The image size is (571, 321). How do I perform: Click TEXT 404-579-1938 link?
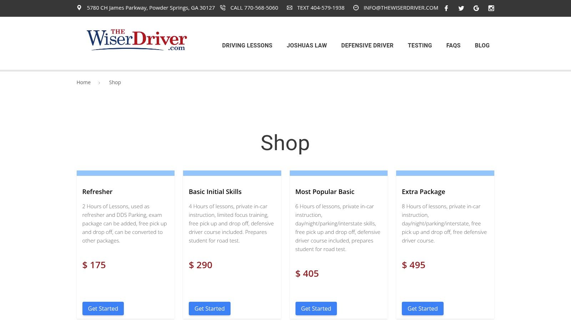pyautogui.click(x=321, y=8)
